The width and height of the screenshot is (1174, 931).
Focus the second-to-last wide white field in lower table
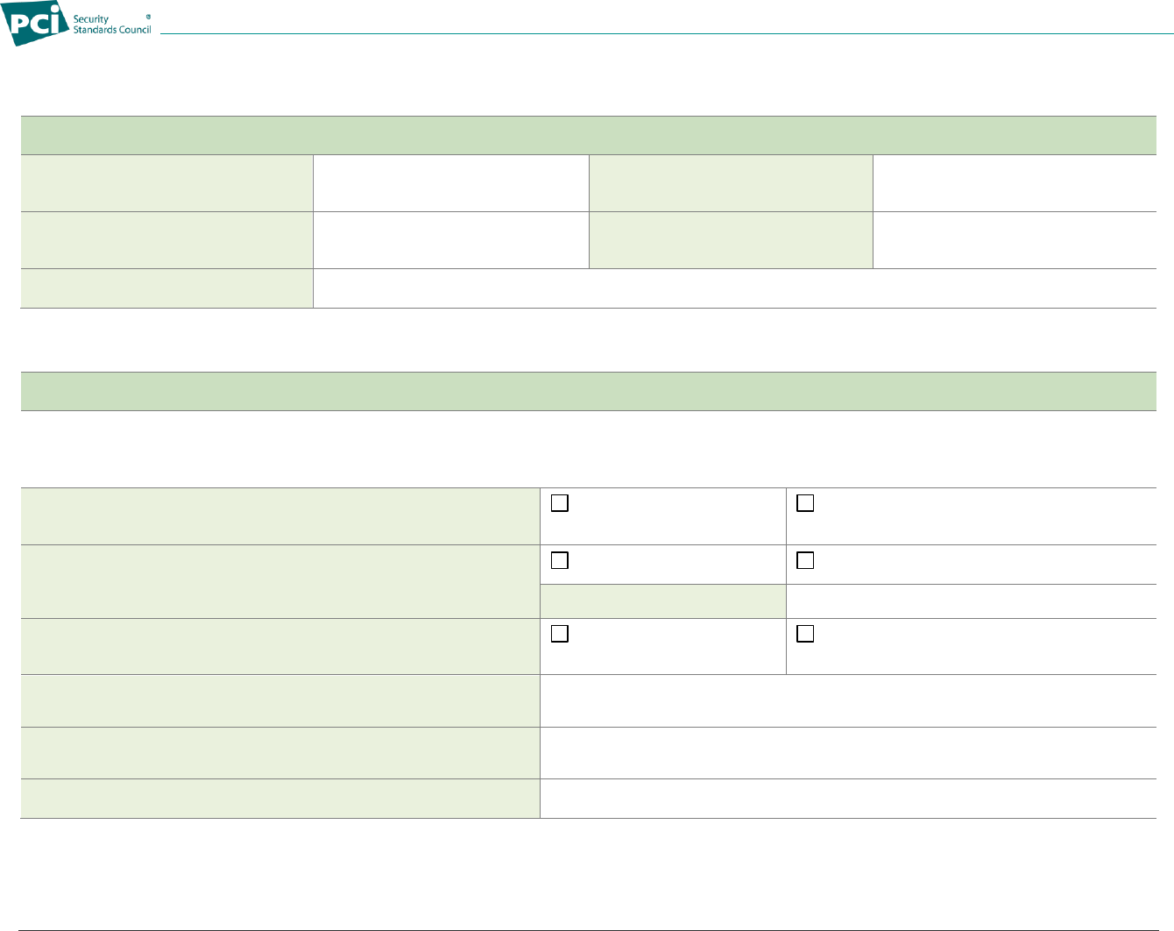pyautogui.click(x=847, y=753)
